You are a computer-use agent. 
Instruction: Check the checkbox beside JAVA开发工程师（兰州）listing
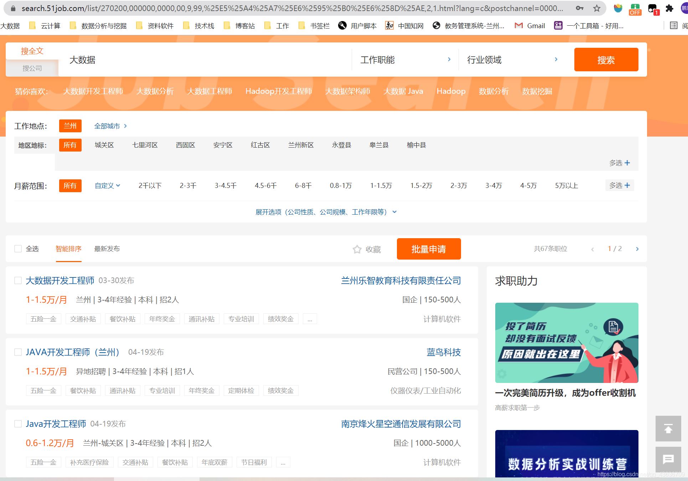18,352
